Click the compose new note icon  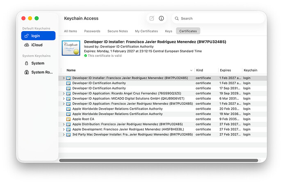tap(152, 18)
